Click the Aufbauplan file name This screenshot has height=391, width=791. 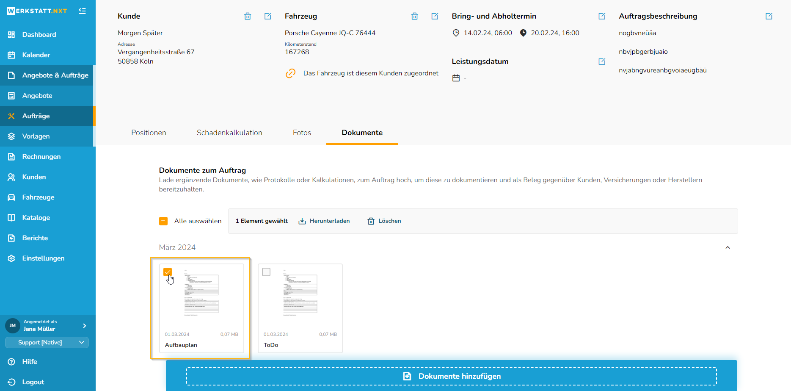point(181,345)
